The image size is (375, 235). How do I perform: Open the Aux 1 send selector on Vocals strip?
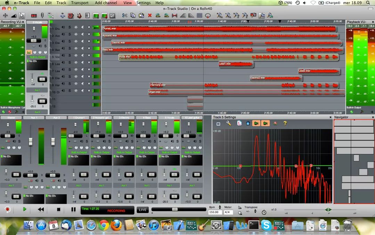pyautogui.click(x=169, y=186)
